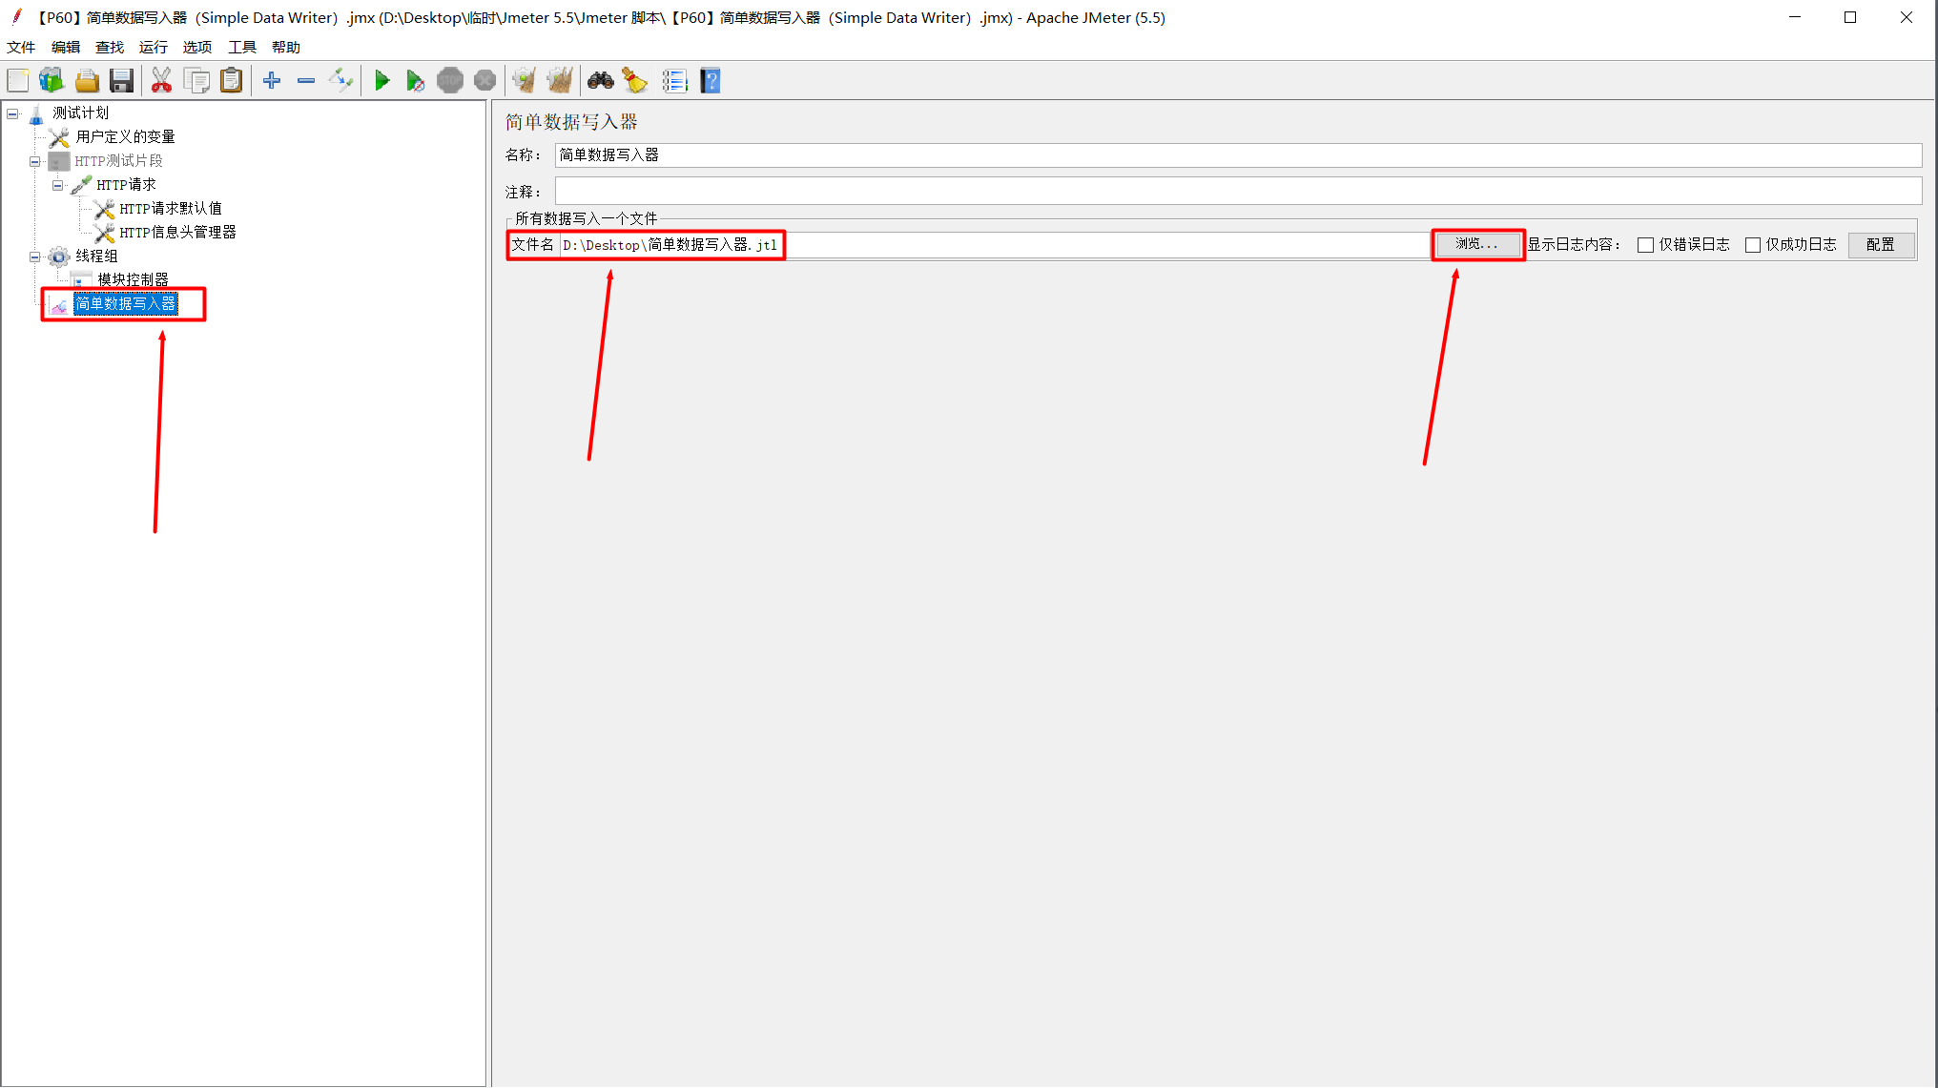This screenshot has height=1088, width=1938.
Task: Click the 浏览... browse button
Action: pos(1476,244)
